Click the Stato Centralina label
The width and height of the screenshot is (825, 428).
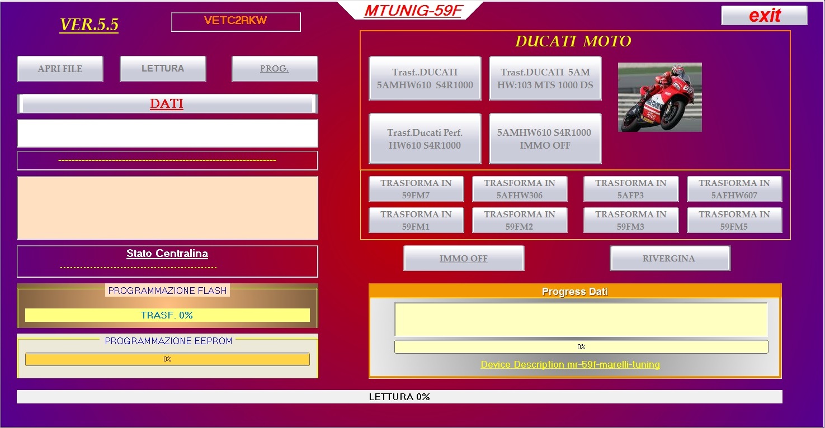click(x=167, y=254)
